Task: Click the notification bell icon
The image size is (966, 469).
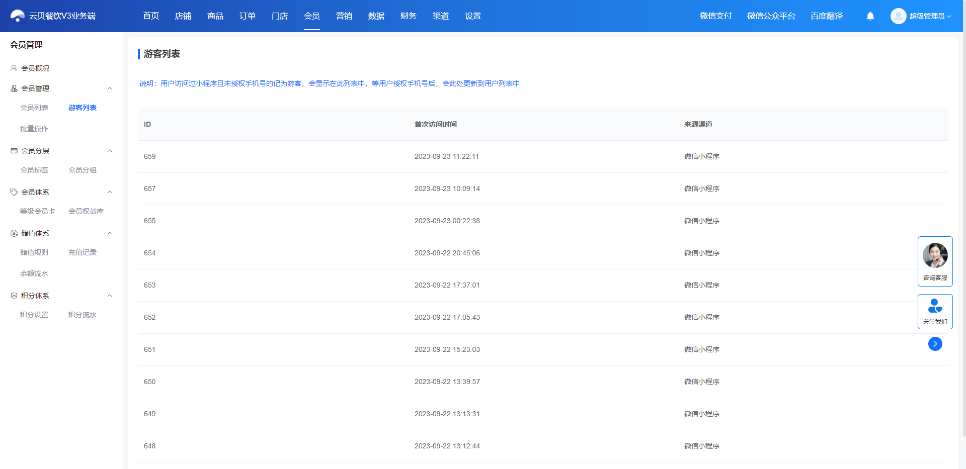Action: pyautogui.click(x=870, y=16)
